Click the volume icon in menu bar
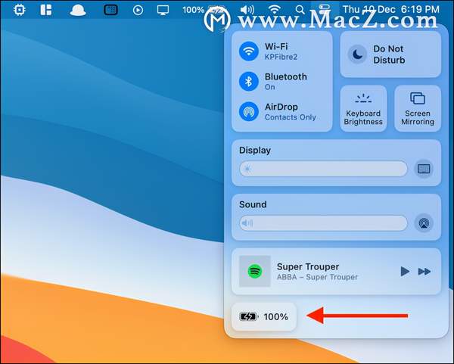 click(247, 10)
